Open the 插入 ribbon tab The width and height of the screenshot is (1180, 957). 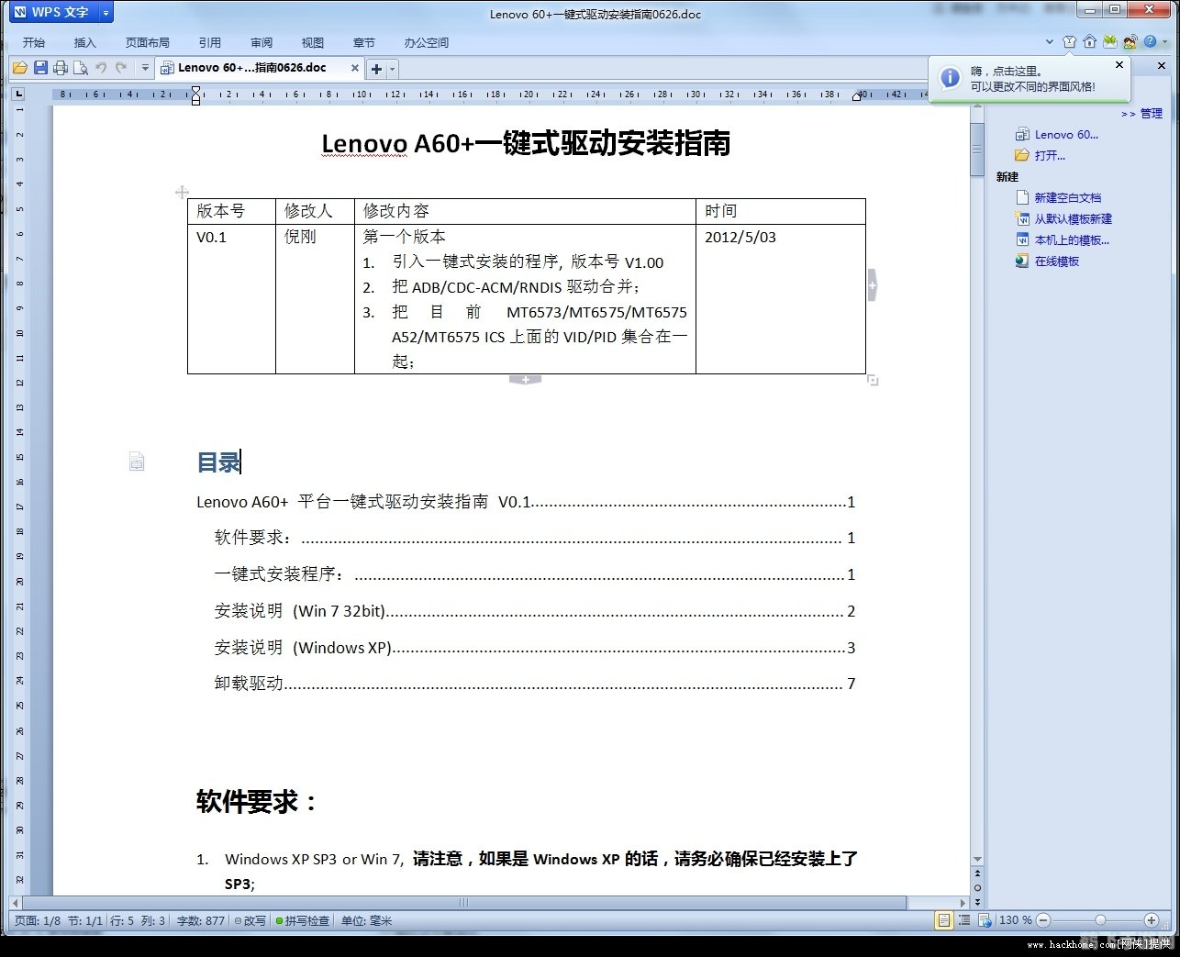tap(85, 42)
